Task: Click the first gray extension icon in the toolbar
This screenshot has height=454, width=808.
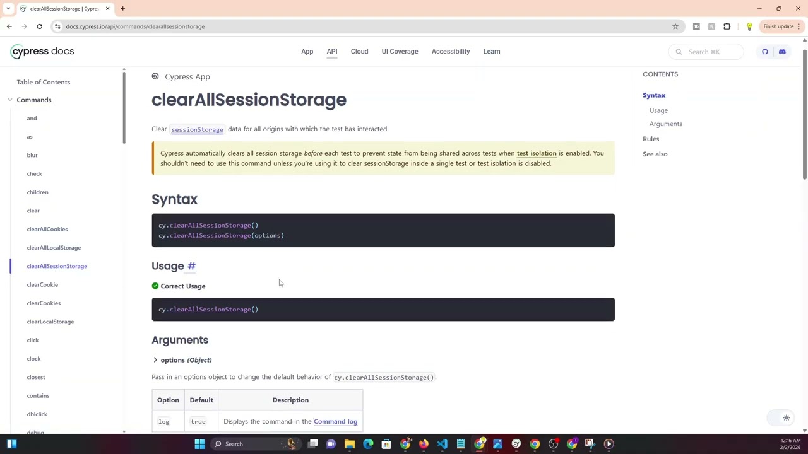Action: click(x=696, y=26)
